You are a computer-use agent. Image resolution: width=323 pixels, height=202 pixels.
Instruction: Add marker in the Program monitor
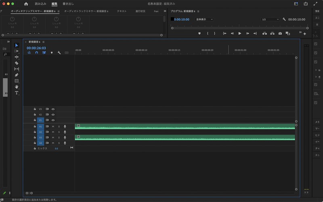point(199,34)
